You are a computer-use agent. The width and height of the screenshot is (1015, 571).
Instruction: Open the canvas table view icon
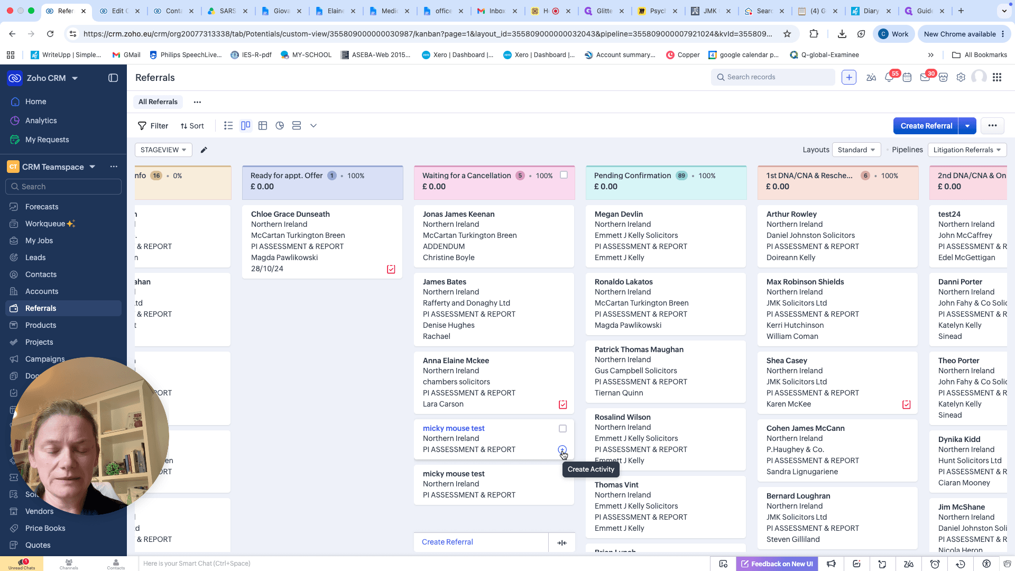pyautogui.click(x=263, y=126)
